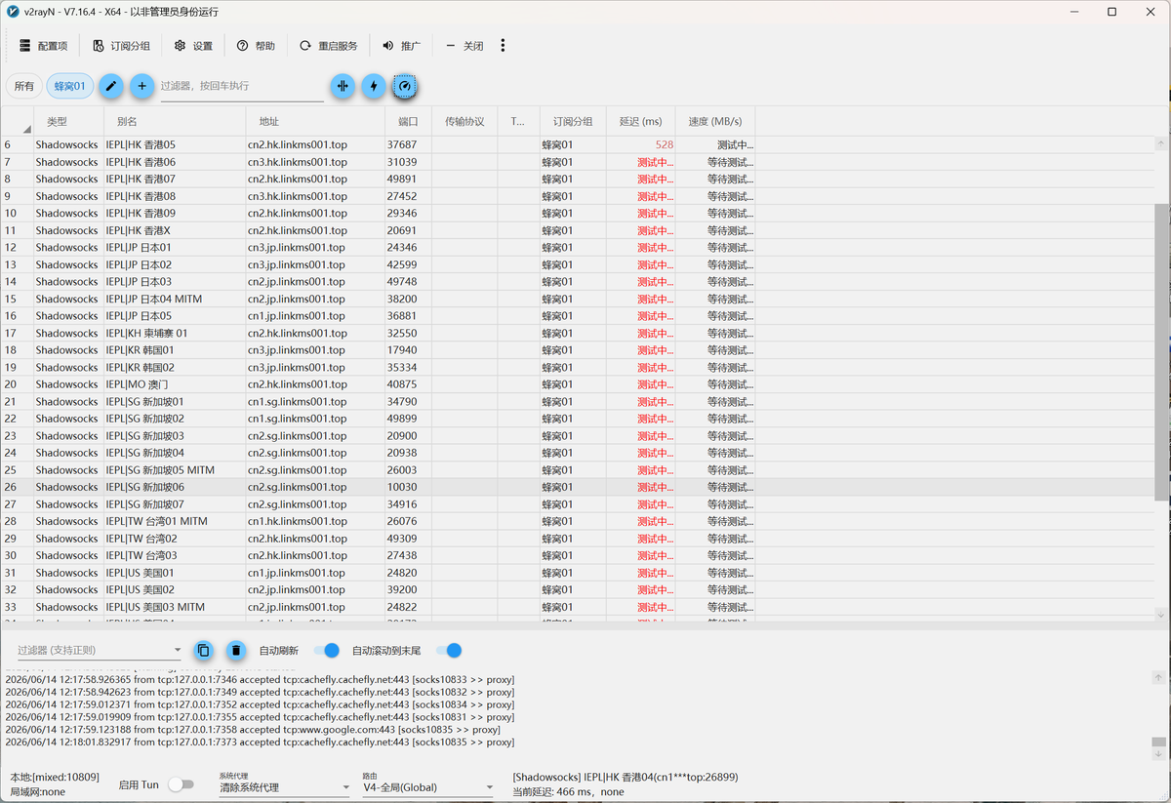The height and width of the screenshot is (803, 1171).
Task: Open the 帮助 menu
Action: (256, 46)
